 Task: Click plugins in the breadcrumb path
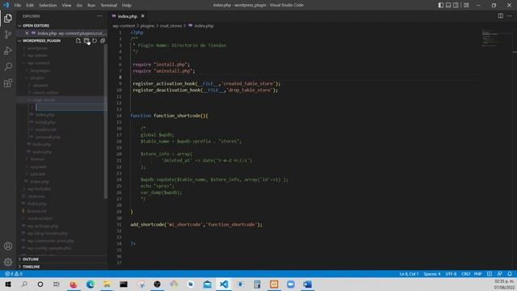(x=147, y=26)
